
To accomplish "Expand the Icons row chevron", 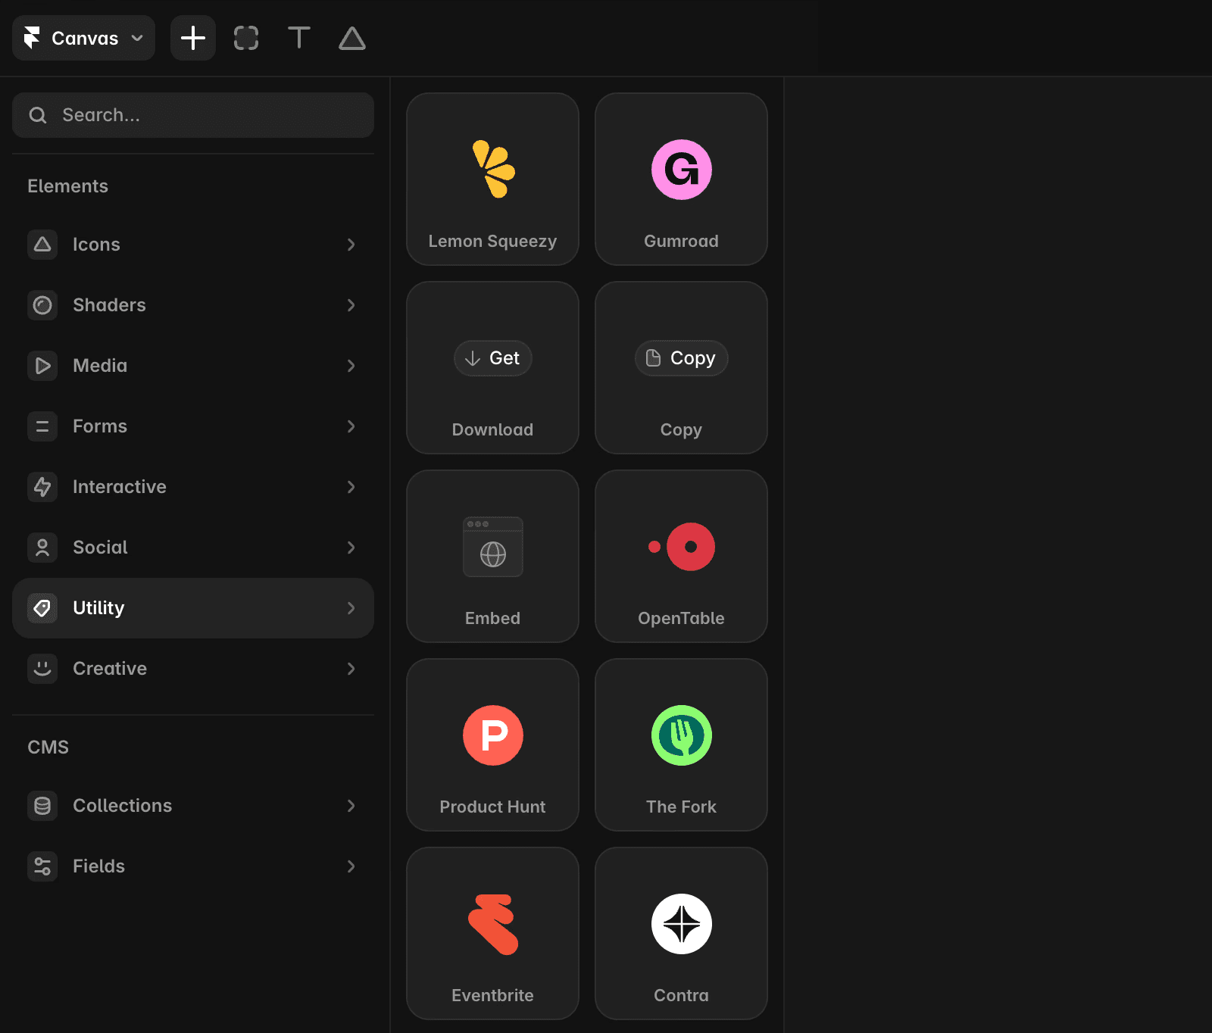I will 351,245.
